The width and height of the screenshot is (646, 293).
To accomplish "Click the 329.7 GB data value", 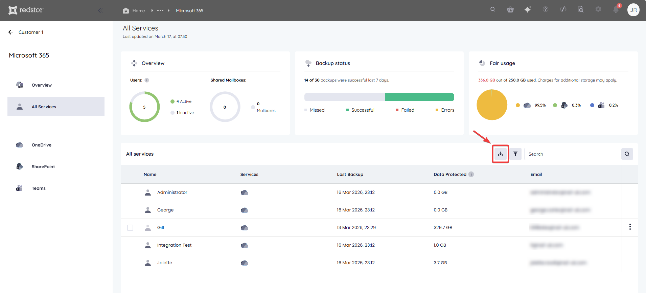I will pyautogui.click(x=443, y=227).
